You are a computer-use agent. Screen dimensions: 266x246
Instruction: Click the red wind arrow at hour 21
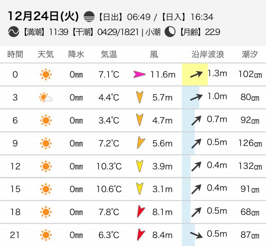point(140,235)
